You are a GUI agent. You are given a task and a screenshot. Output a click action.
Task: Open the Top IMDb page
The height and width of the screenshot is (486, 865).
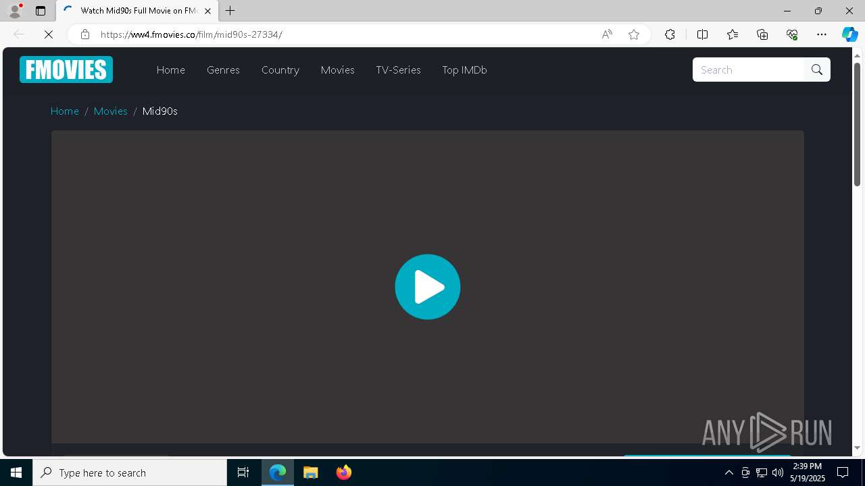[x=464, y=70]
